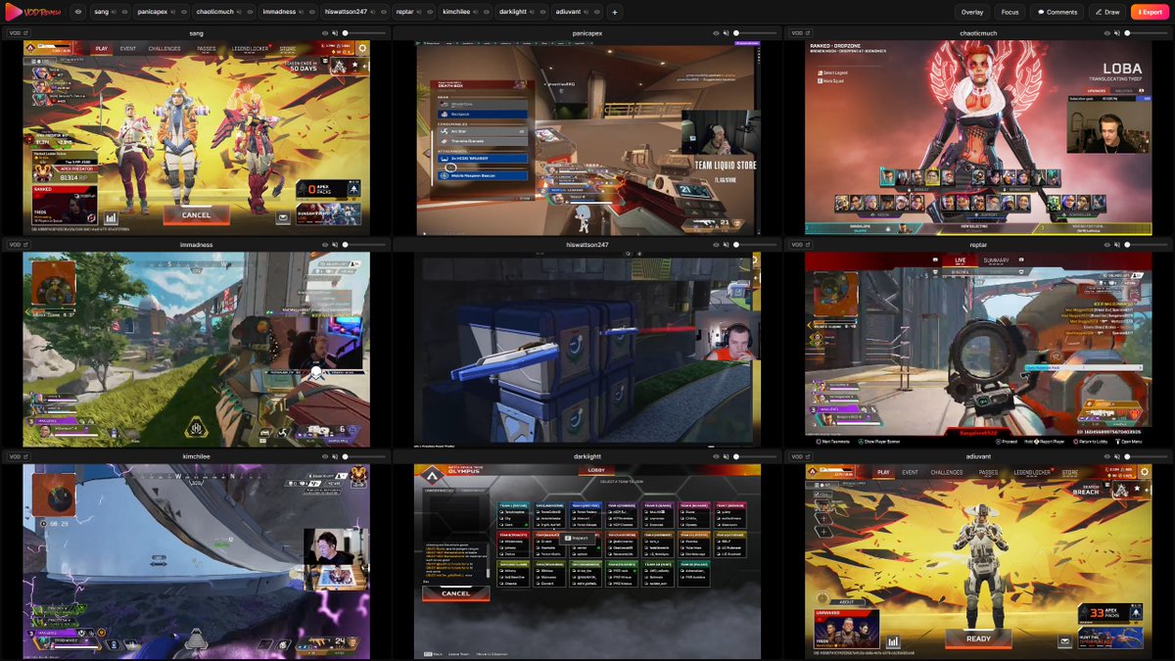Click the eye icon in the darklightt panel header

pos(716,456)
